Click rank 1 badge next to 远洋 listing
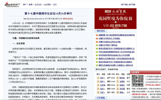 [98, 78]
